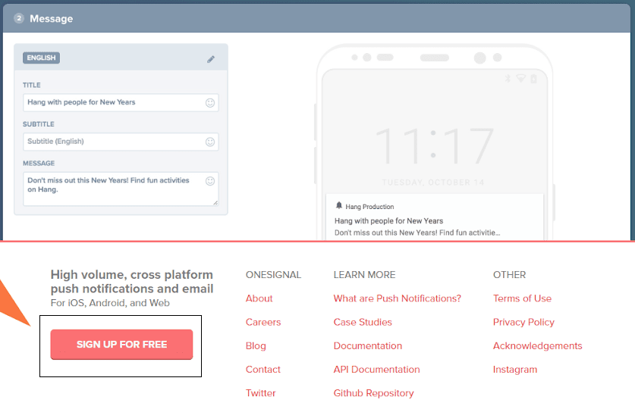Open emoji picker in Subtitle field
Screen dimensions: 635x406
(210, 142)
